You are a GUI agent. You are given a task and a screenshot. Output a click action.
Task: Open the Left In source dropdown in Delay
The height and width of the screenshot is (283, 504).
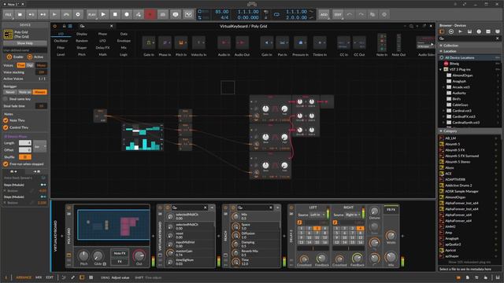click(x=317, y=215)
